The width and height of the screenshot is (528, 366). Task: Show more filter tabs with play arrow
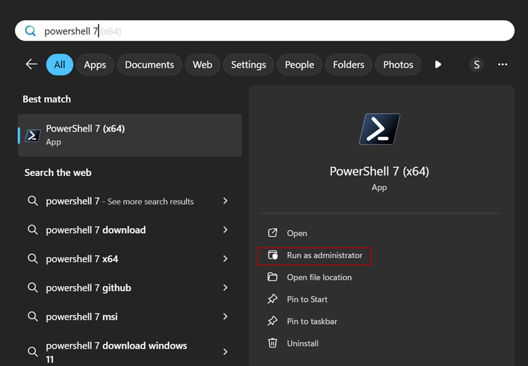tap(438, 64)
